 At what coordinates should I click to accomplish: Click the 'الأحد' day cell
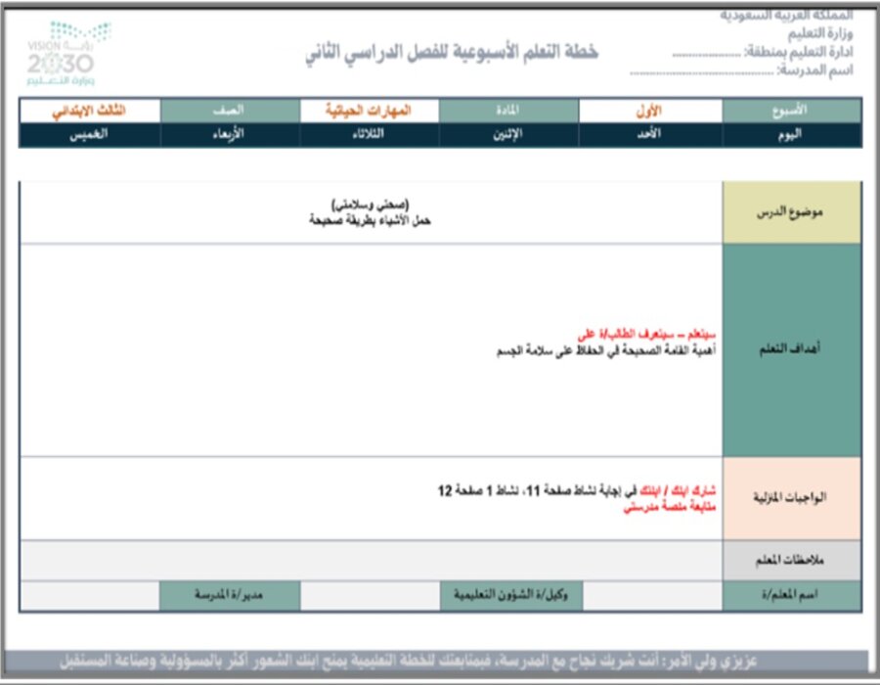pyautogui.click(x=650, y=135)
